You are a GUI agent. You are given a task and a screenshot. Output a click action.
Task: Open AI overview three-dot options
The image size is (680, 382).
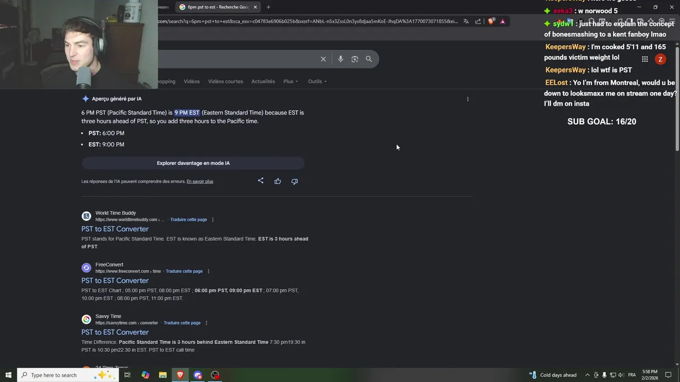click(467, 99)
